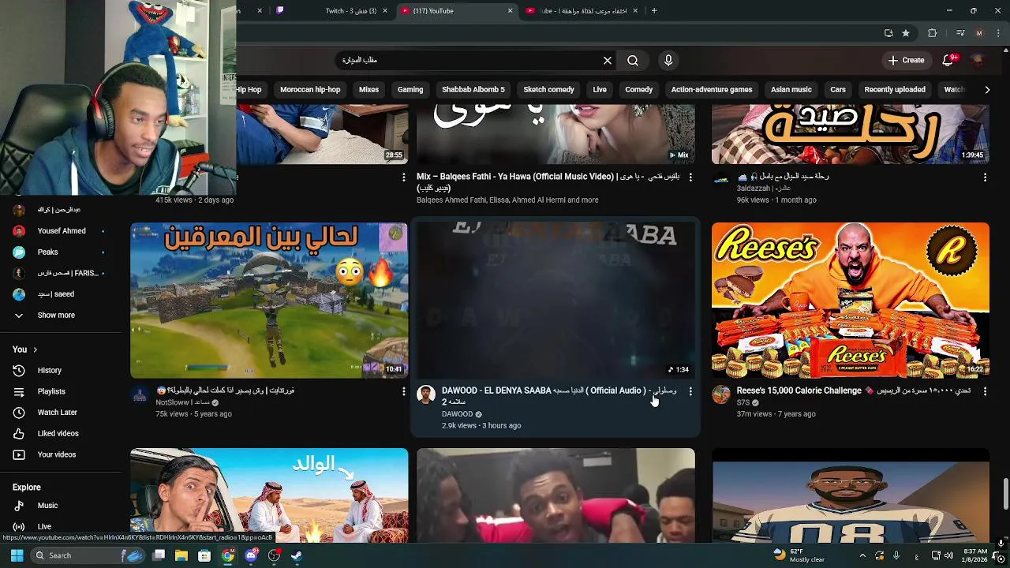Open options menu for DAWOOD audio video
The height and width of the screenshot is (568, 1010).
pos(690,391)
